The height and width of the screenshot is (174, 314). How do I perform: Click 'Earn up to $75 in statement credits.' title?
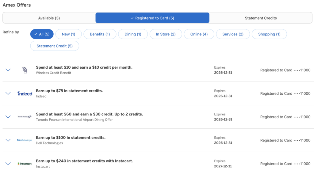69,91
